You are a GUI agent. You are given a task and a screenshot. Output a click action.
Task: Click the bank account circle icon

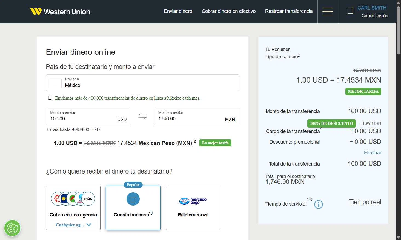pos(133,199)
